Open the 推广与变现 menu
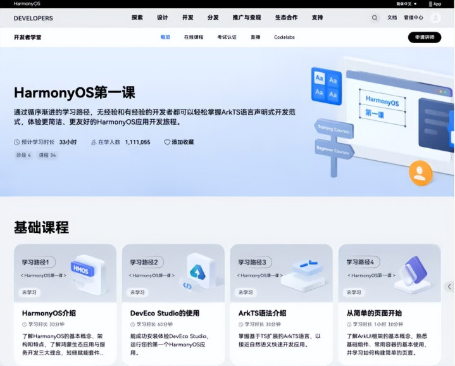This screenshot has height=366, width=455. point(247,18)
